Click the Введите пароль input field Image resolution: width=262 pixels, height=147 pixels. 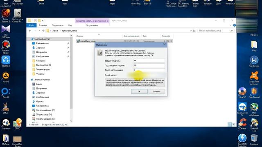[149, 61]
